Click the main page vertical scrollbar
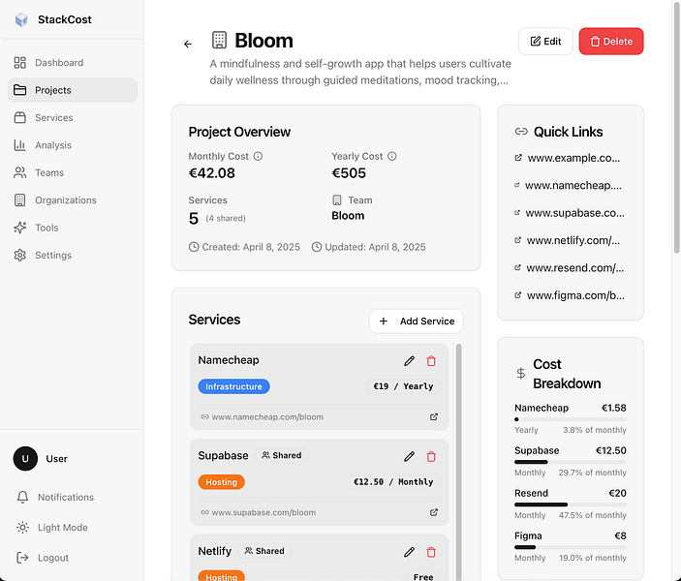This screenshot has height=581, width=681. click(676, 128)
